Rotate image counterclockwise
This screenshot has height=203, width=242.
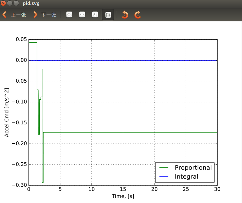pos(125,15)
